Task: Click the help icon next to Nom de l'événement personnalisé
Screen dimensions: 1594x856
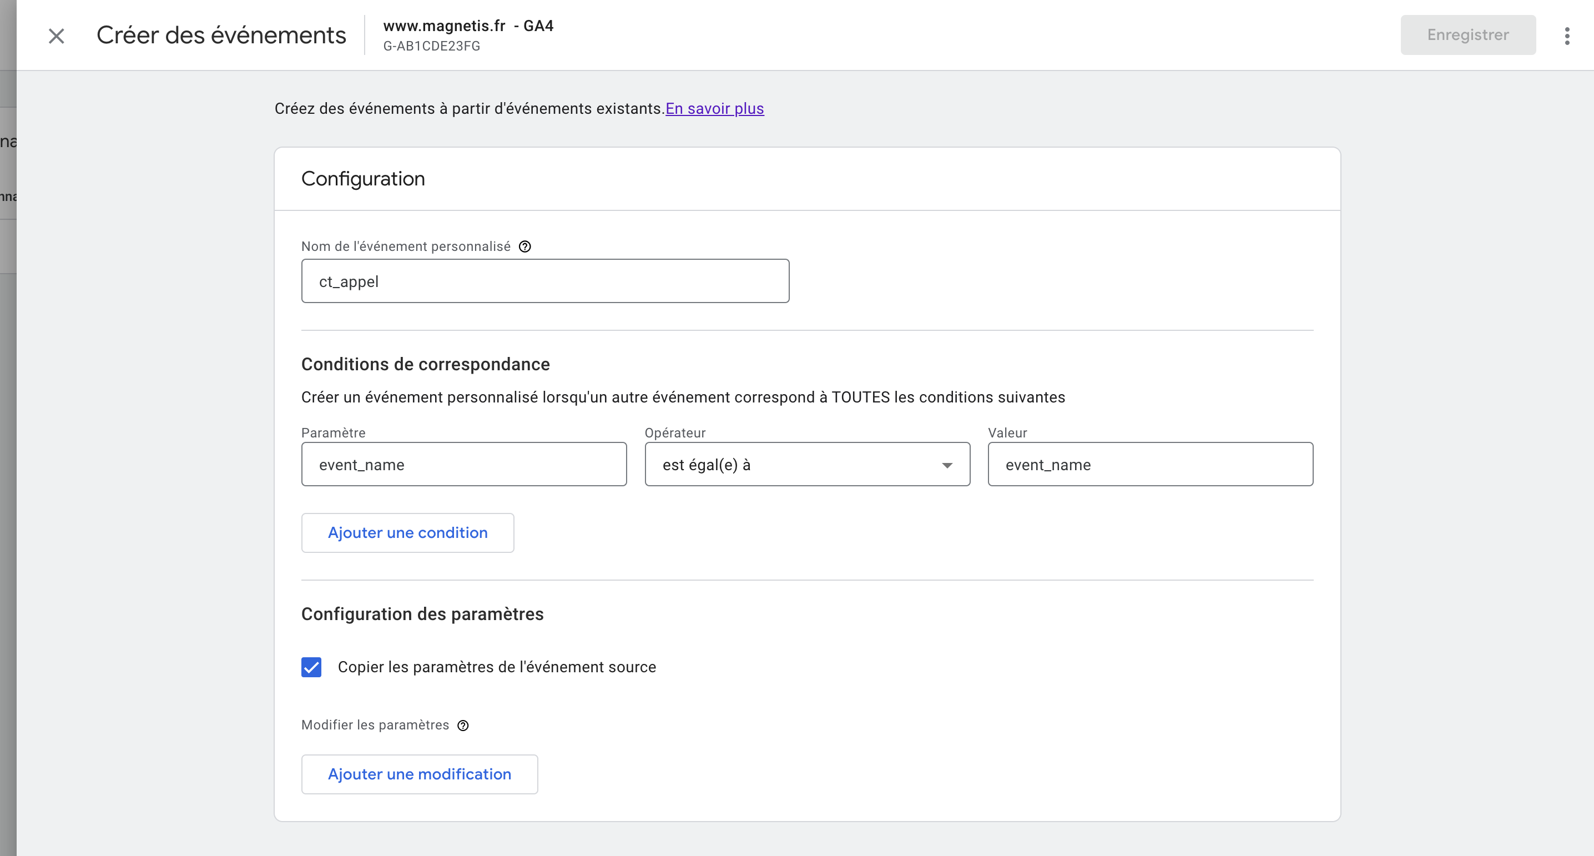Action: tap(524, 246)
